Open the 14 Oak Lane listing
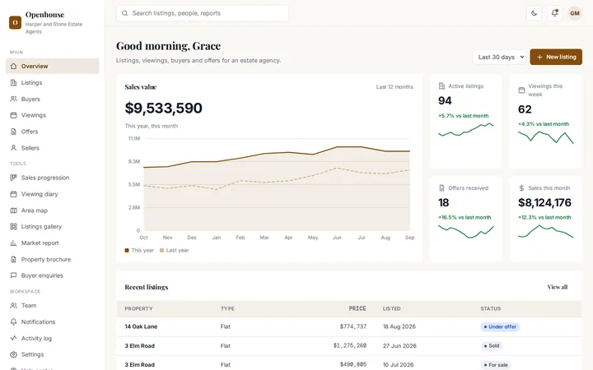Viewport: 593px width, 370px height. click(141, 326)
